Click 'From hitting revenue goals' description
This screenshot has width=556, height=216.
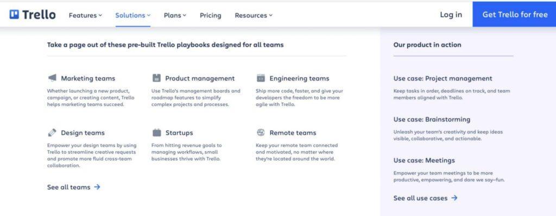point(187,152)
